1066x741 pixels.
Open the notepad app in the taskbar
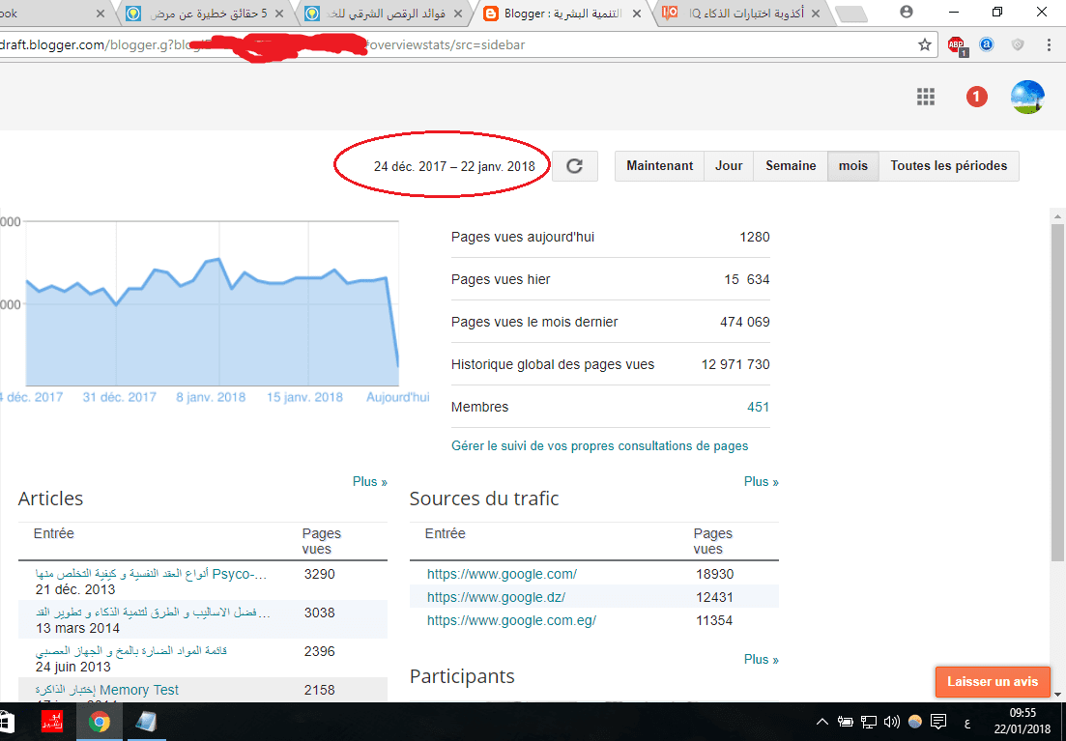(146, 722)
